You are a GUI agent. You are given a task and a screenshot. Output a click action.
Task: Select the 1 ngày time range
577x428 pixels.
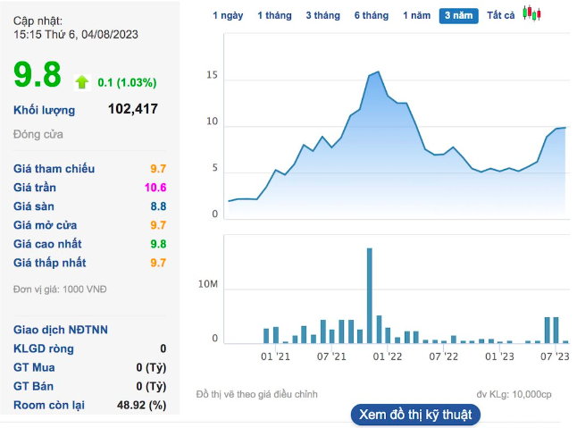(227, 16)
